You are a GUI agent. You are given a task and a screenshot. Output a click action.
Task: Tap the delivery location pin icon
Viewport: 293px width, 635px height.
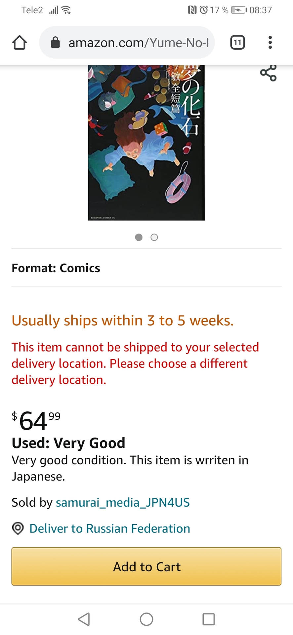pyautogui.click(x=18, y=528)
